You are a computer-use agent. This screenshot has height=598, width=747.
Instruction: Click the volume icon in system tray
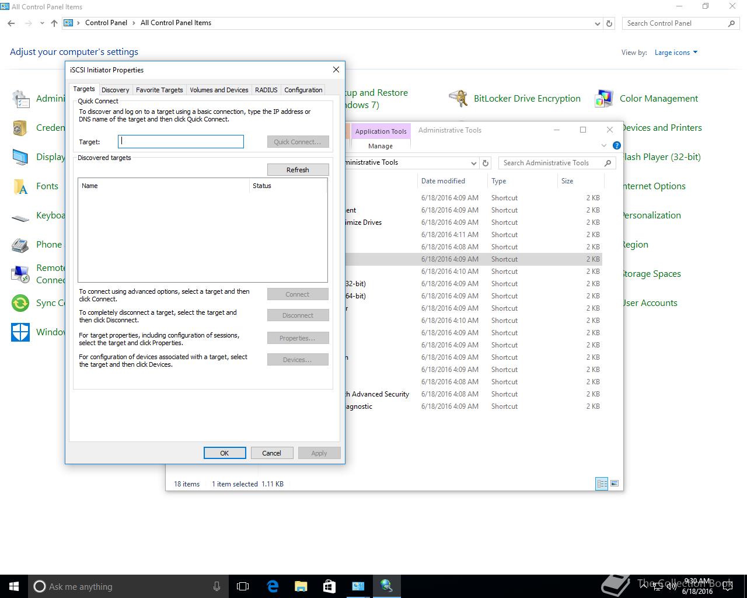click(x=671, y=586)
